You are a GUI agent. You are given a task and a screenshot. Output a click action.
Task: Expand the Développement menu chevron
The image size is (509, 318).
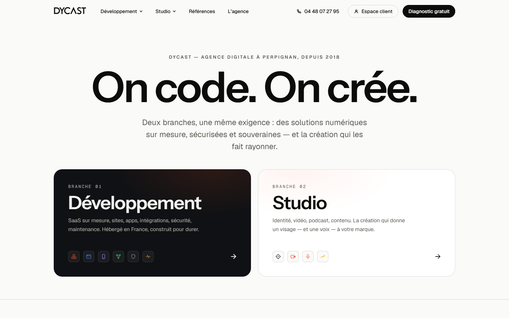(x=141, y=11)
